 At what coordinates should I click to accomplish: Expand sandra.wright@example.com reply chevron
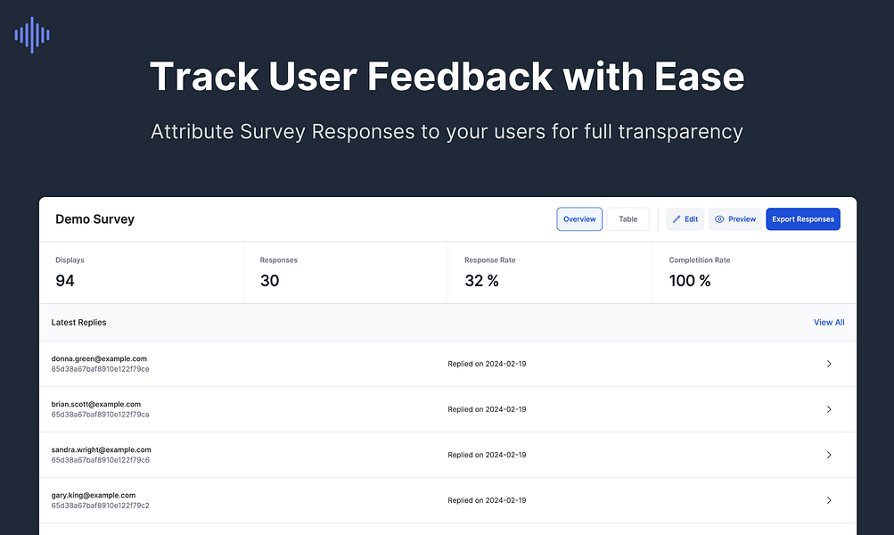pyautogui.click(x=829, y=455)
